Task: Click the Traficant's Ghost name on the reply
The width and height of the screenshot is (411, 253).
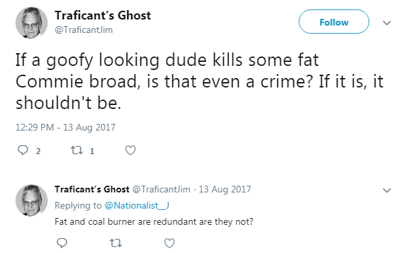Action: [x=92, y=189]
